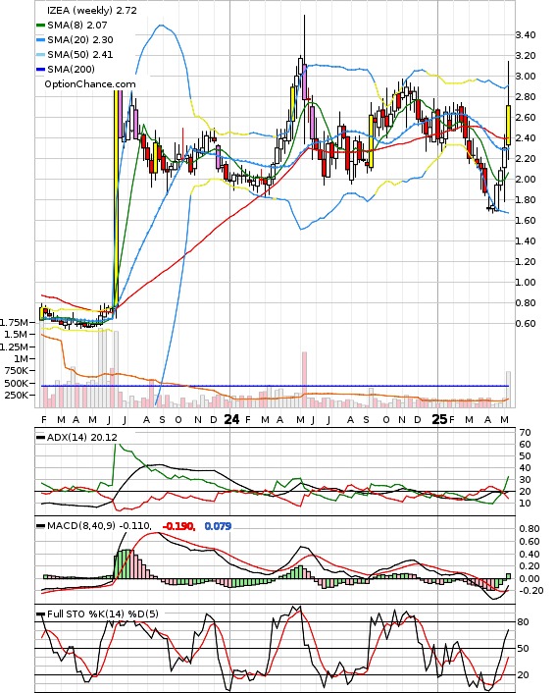Click the dark blue SMA(200) legend swatch

click(40, 70)
